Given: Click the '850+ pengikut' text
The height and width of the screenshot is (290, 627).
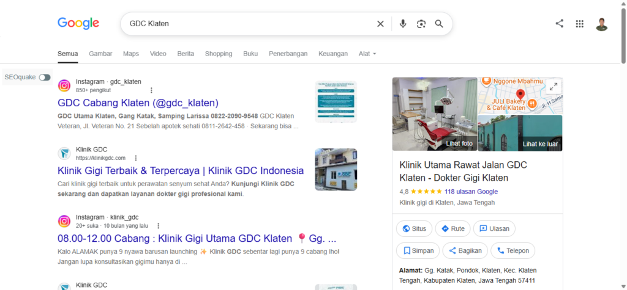Looking at the screenshot, I should coord(93,90).
